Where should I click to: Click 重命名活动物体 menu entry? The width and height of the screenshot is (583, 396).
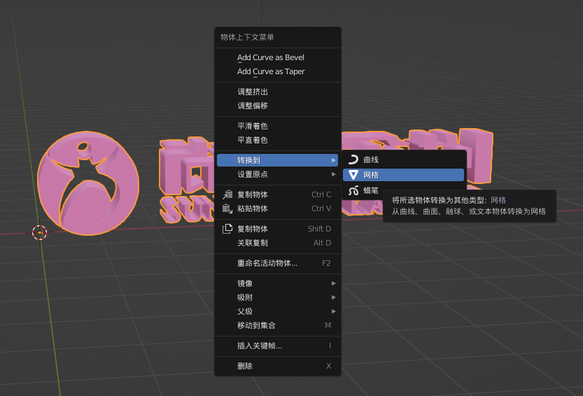[267, 263]
